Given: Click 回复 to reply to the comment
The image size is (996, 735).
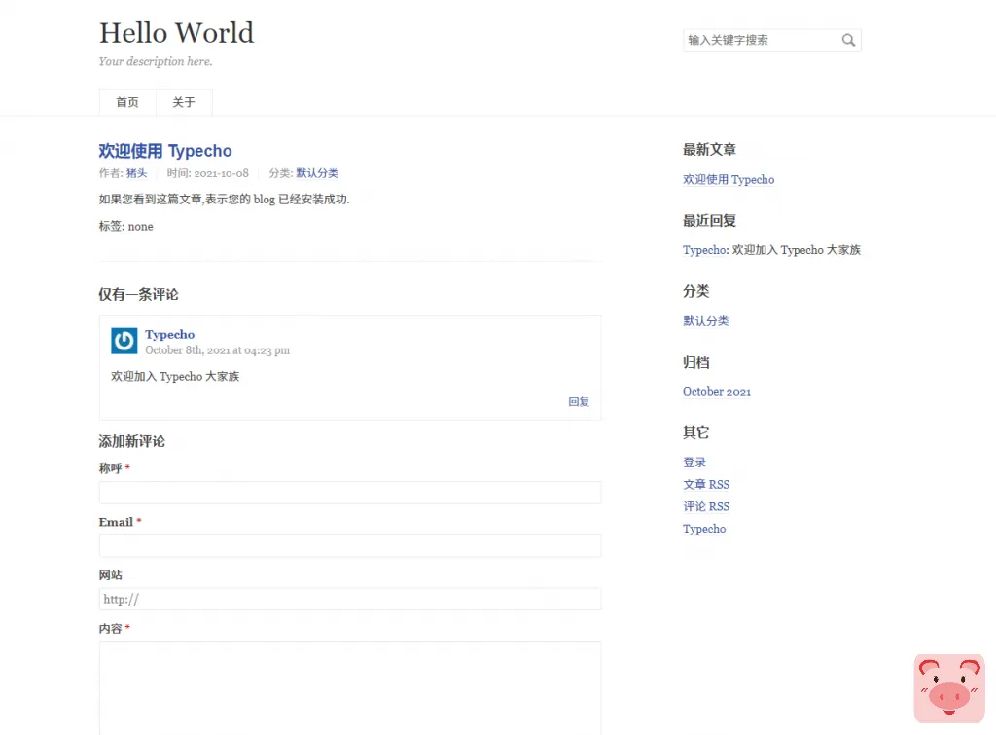Looking at the screenshot, I should click(x=579, y=401).
